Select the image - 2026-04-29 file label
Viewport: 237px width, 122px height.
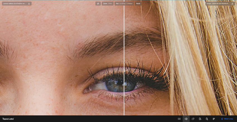pos(218,4)
